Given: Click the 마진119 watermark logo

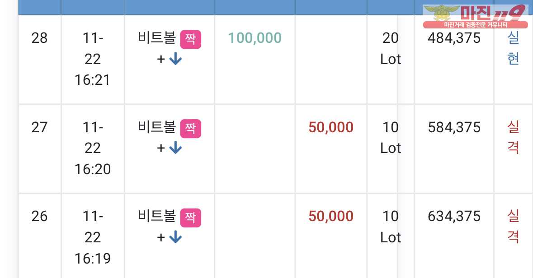Looking at the screenshot, I should pos(475,16).
